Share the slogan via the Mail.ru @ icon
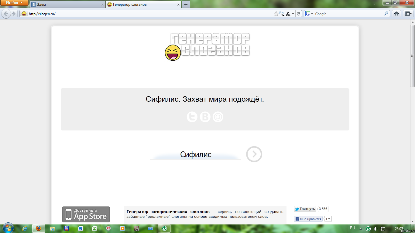 218,117
